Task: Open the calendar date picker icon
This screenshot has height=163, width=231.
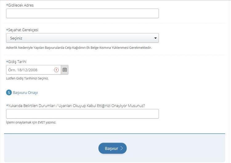Action: [x=65, y=70]
